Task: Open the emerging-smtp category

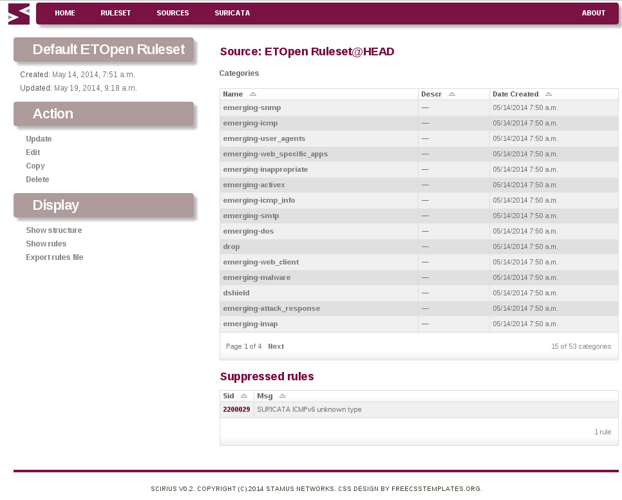Action: tap(251, 216)
